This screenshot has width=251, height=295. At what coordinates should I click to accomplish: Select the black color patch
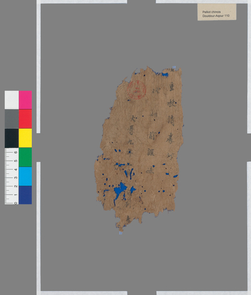point(12,138)
